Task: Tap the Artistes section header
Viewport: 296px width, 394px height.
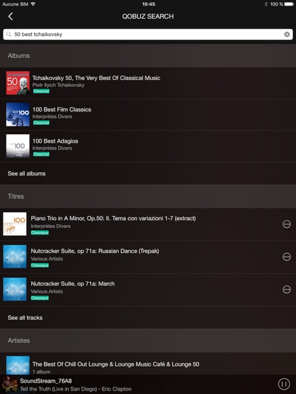Action: [148, 340]
